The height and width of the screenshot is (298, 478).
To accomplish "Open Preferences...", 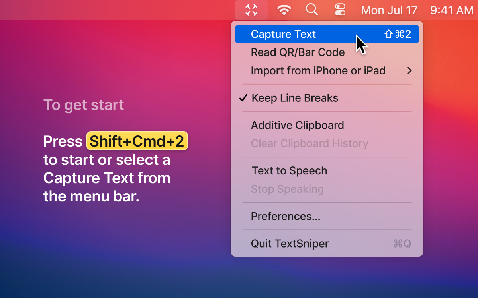I will [327, 216].
